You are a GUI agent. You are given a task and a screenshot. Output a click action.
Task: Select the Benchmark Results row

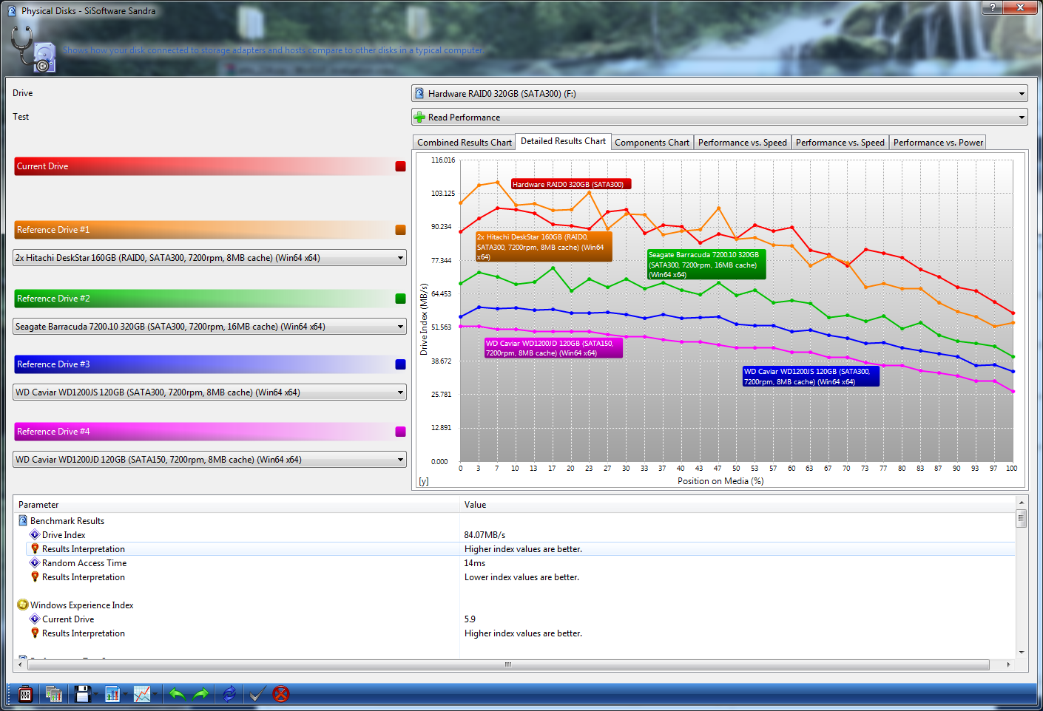[515, 520]
